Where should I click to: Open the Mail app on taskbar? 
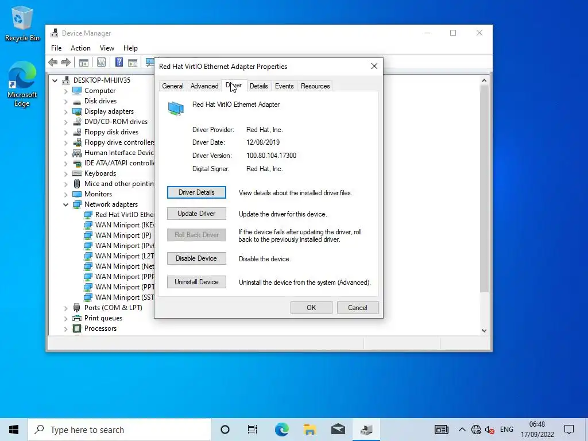point(338,430)
